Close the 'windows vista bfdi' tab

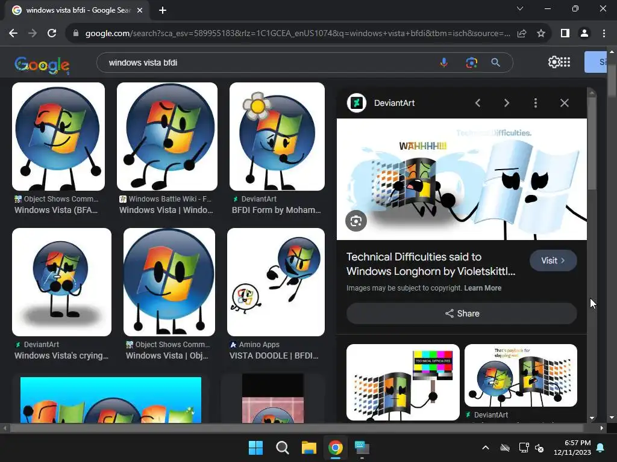pyautogui.click(x=140, y=10)
